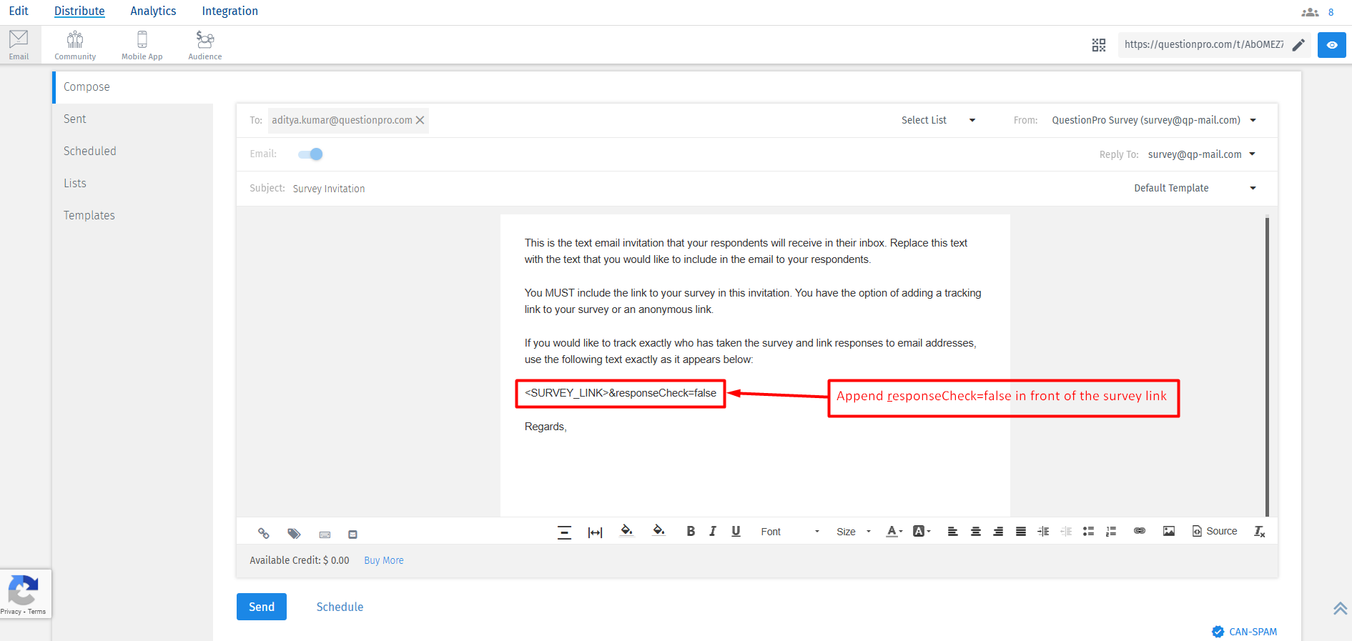1352x641 pixels.
Task: Open the From sender dropdown
Action: click(1154, 120)
